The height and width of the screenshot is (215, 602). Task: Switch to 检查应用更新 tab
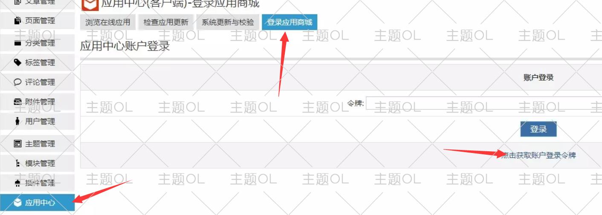[166, 22]
